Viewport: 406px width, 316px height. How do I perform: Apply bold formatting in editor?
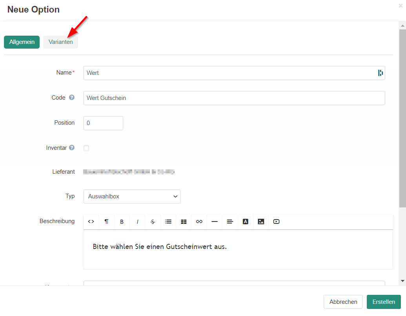122,222
